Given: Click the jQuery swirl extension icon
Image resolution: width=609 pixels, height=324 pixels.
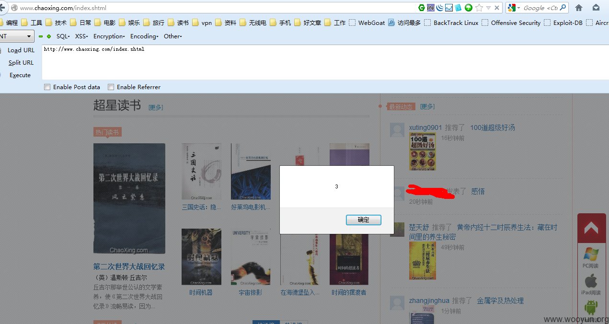Looking at the screenshot, I should click(x=440, y=8).
